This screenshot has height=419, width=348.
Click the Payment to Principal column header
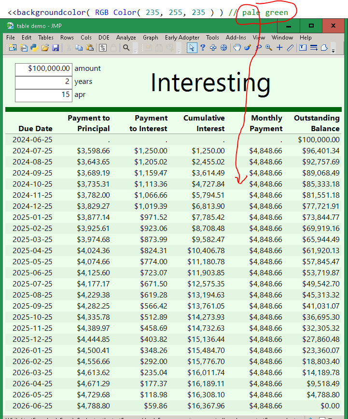88,123
